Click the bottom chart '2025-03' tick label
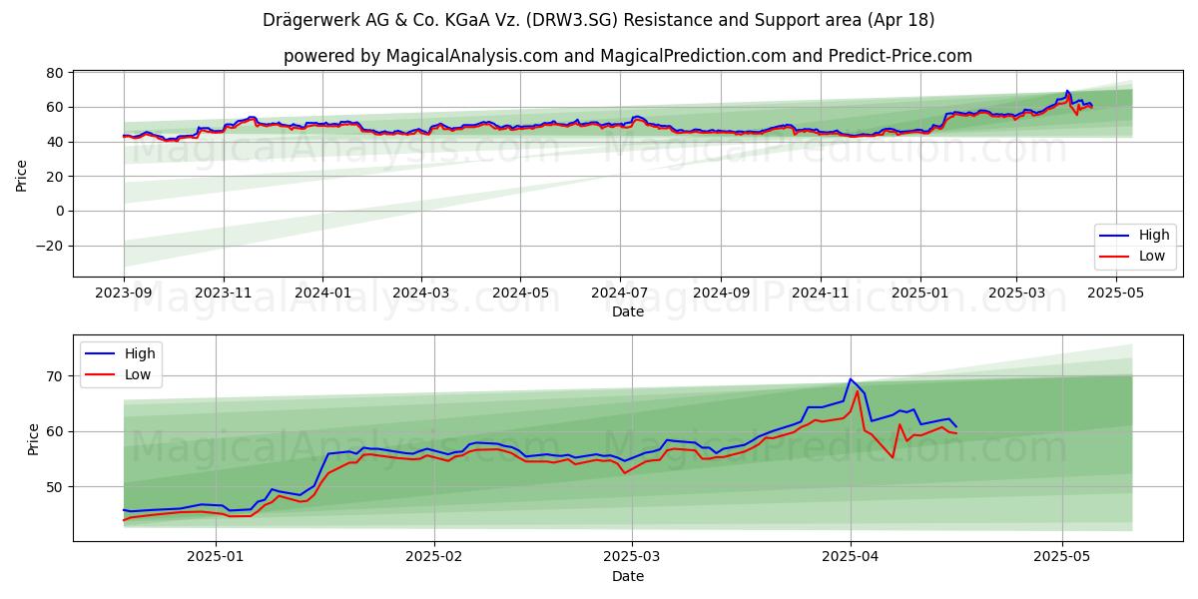 point(633,558)
